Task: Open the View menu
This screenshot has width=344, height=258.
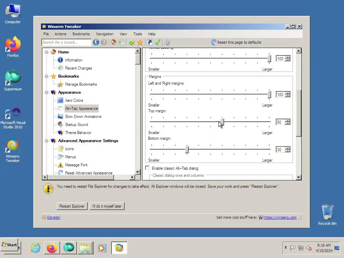Action: [123, 34]
